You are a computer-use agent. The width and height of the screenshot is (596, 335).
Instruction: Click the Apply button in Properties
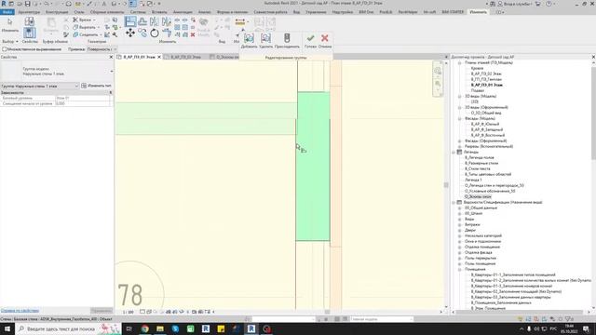click(x=102, y=310)
